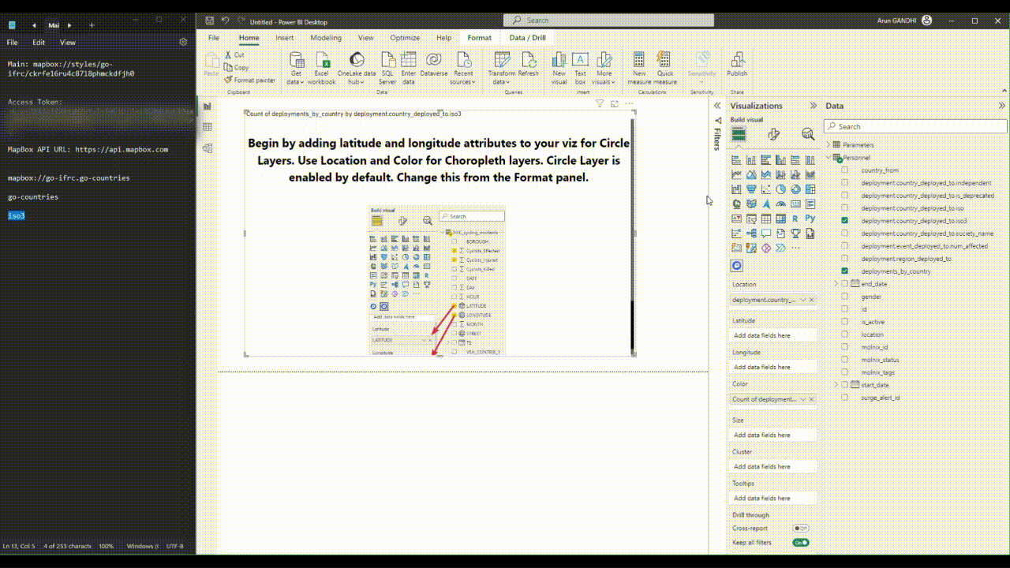Choose the pie chart visualization icon
The width and height of the screenshot is (1010, 568).
[x=780, y=189]
